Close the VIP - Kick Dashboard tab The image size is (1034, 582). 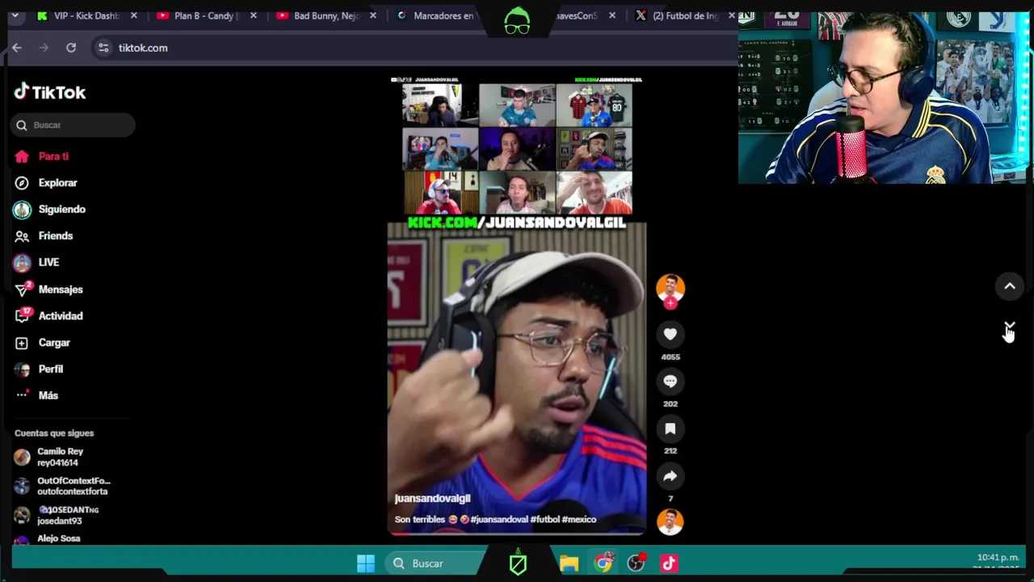point(134,15)
